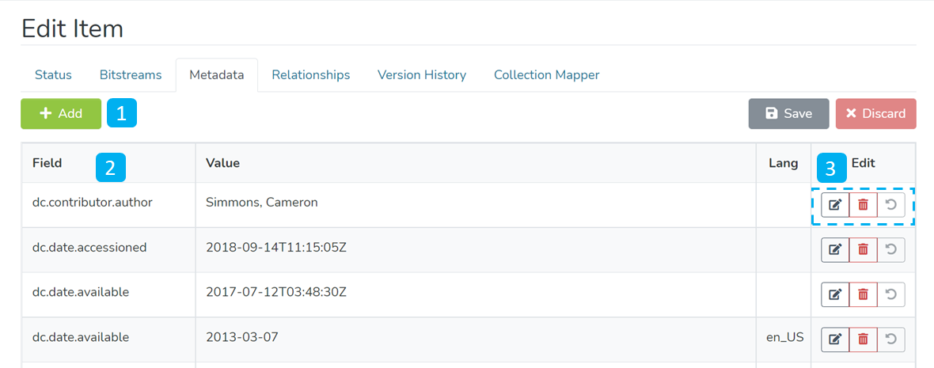Image resolution: width=934 pixels, height=368 pixels.
Task: Open the Bitstreams tab
Action: pos(131,75)
